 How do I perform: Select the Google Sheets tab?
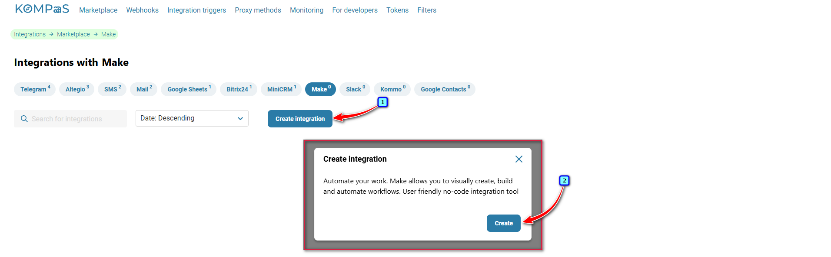pyautogui.click(x=189, y=89)
